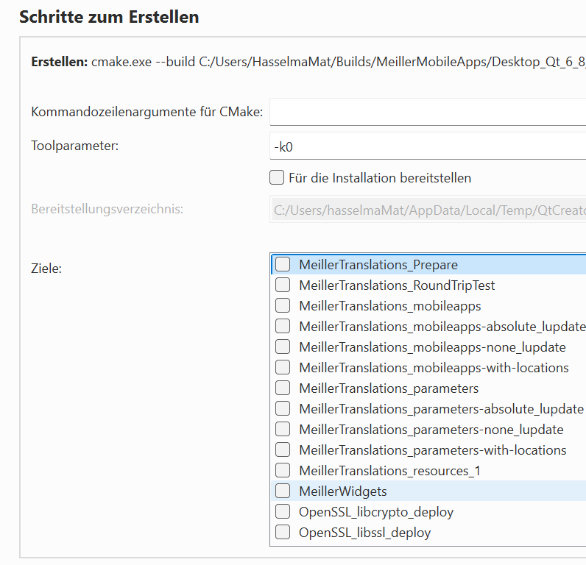The height and width of the screenshot is (565, 586).
Task: Enable the 'Für die Installation bereitstellen' checkbox
Action: (277, 177)
